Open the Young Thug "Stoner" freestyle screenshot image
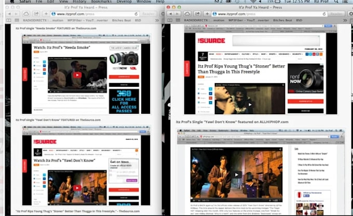Screen dimensions: 353x216 [x=261, y=70]
